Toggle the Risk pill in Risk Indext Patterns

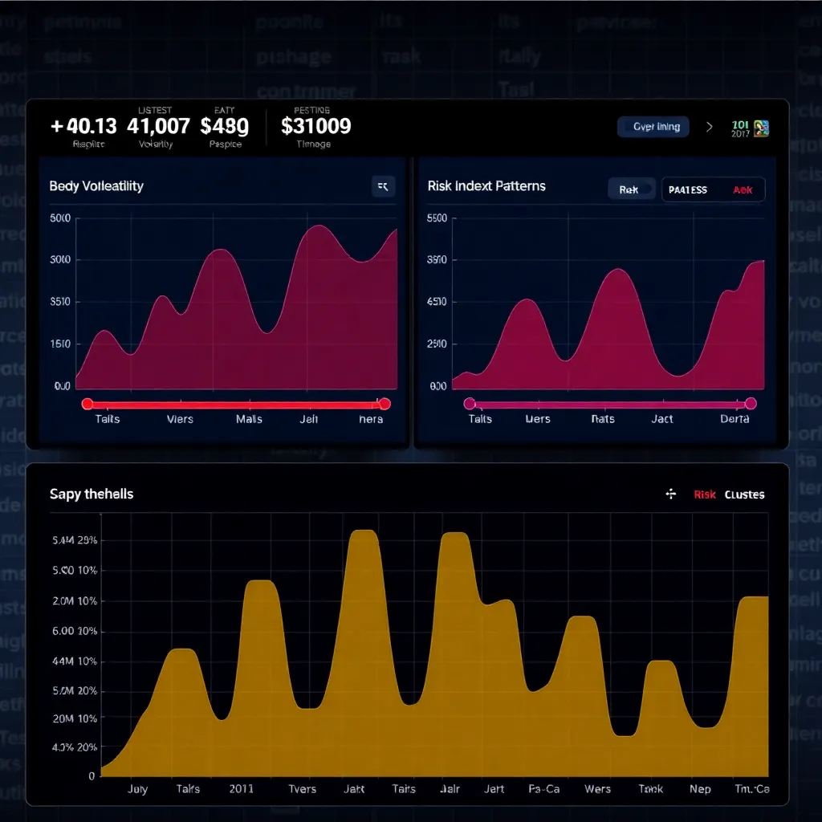pyautogui.click(x=631, y=190)
